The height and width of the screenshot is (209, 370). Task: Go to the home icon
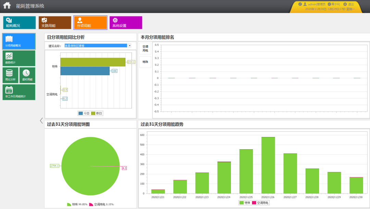[7, 5]
